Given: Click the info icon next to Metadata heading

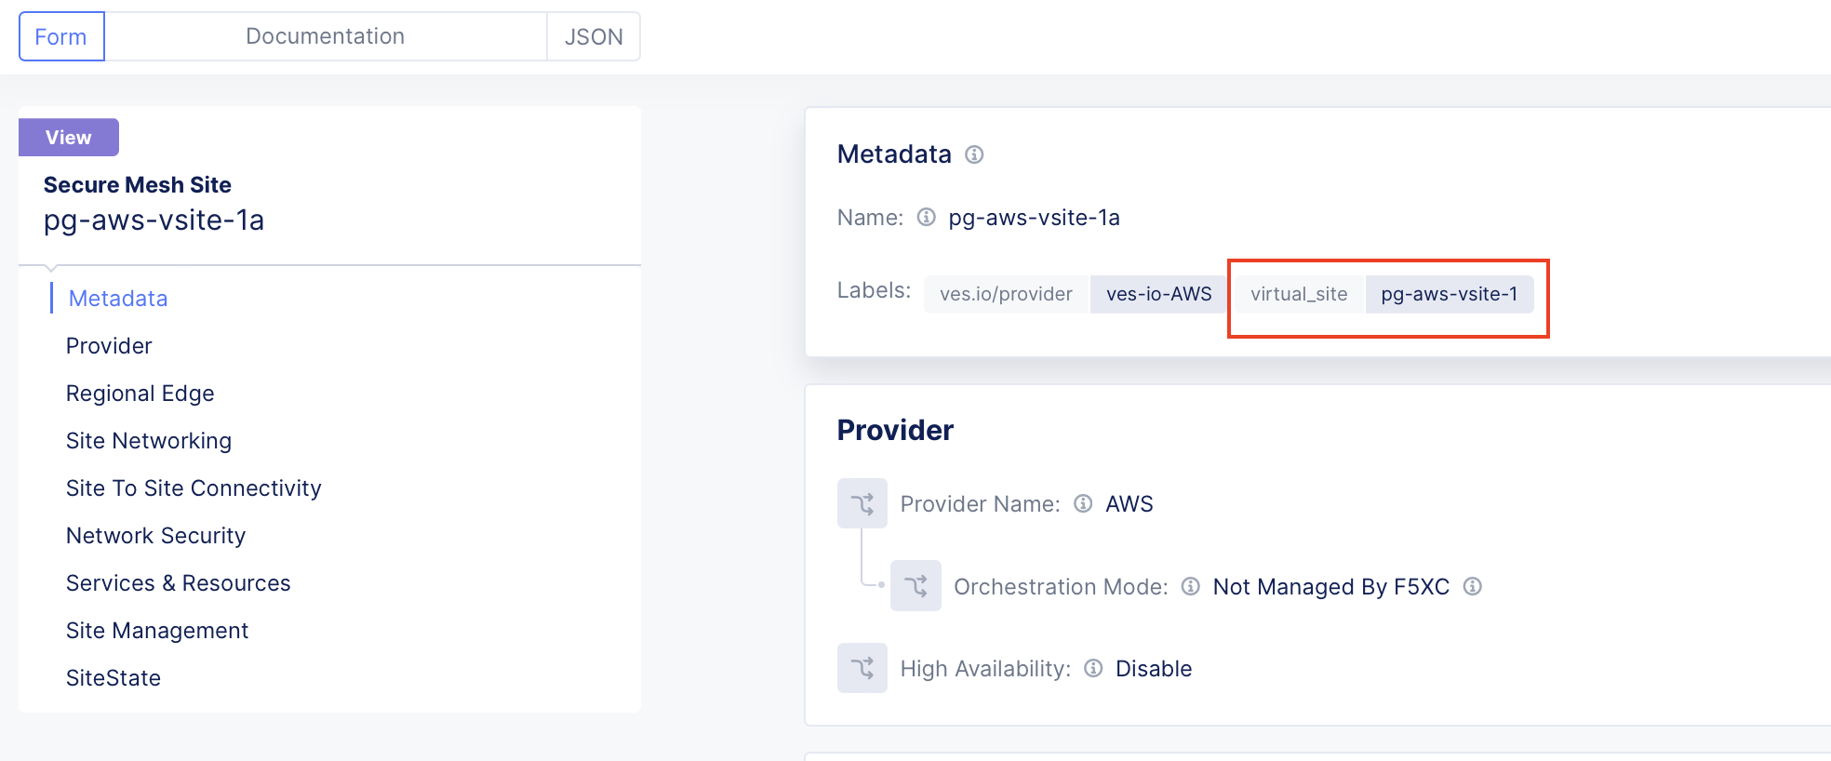Looking at the screenshot, I should pyautogui.click(x=974, y=154).
